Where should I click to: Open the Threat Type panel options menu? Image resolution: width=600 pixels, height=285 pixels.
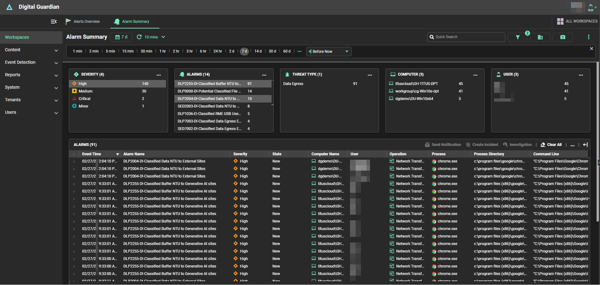(370, 75)
